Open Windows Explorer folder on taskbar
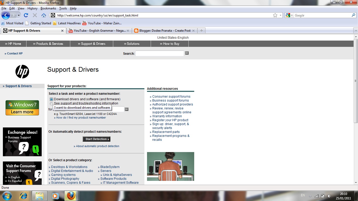 pos(40,196)
